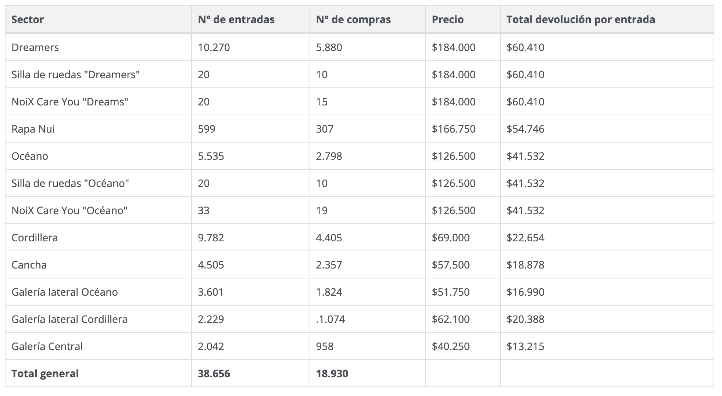Select the 38.656 total entradas value
This screenshot has height=396, width=722.
point(214,374)
